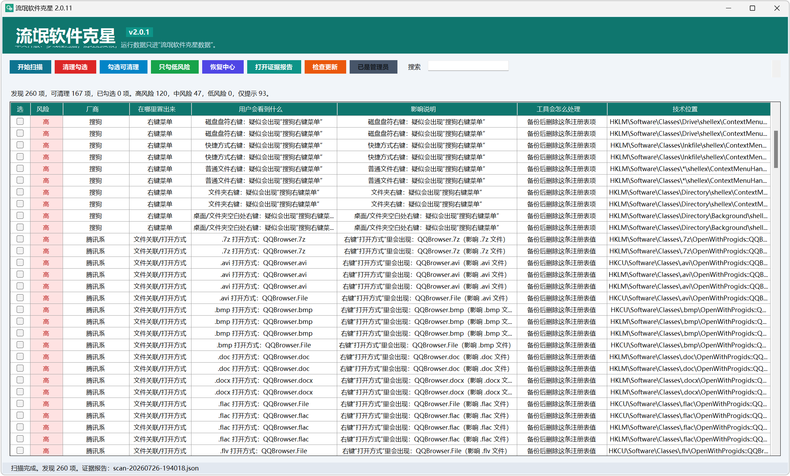
Task: Click the HKCU\Software\Classes\.flv registry path cell
Action: tap(688, 451)
